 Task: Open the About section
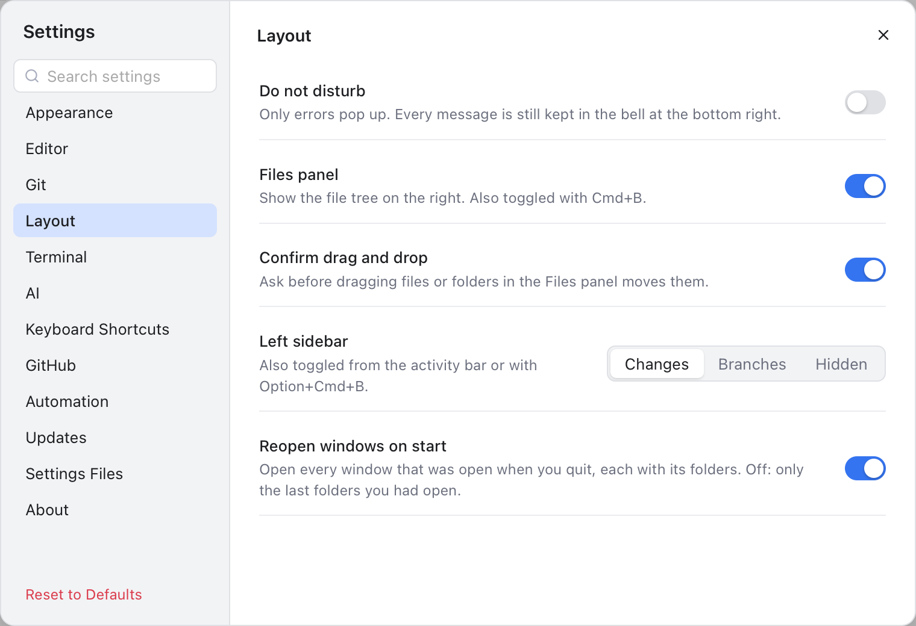(x=115, y=510)
